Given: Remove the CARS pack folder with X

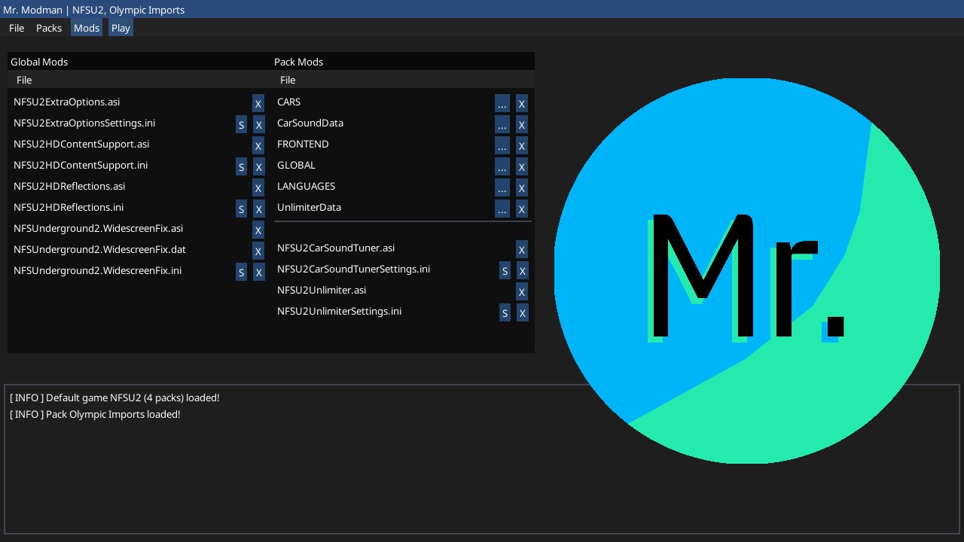Looking at the screenshot, I should click(x=522, y=104).
